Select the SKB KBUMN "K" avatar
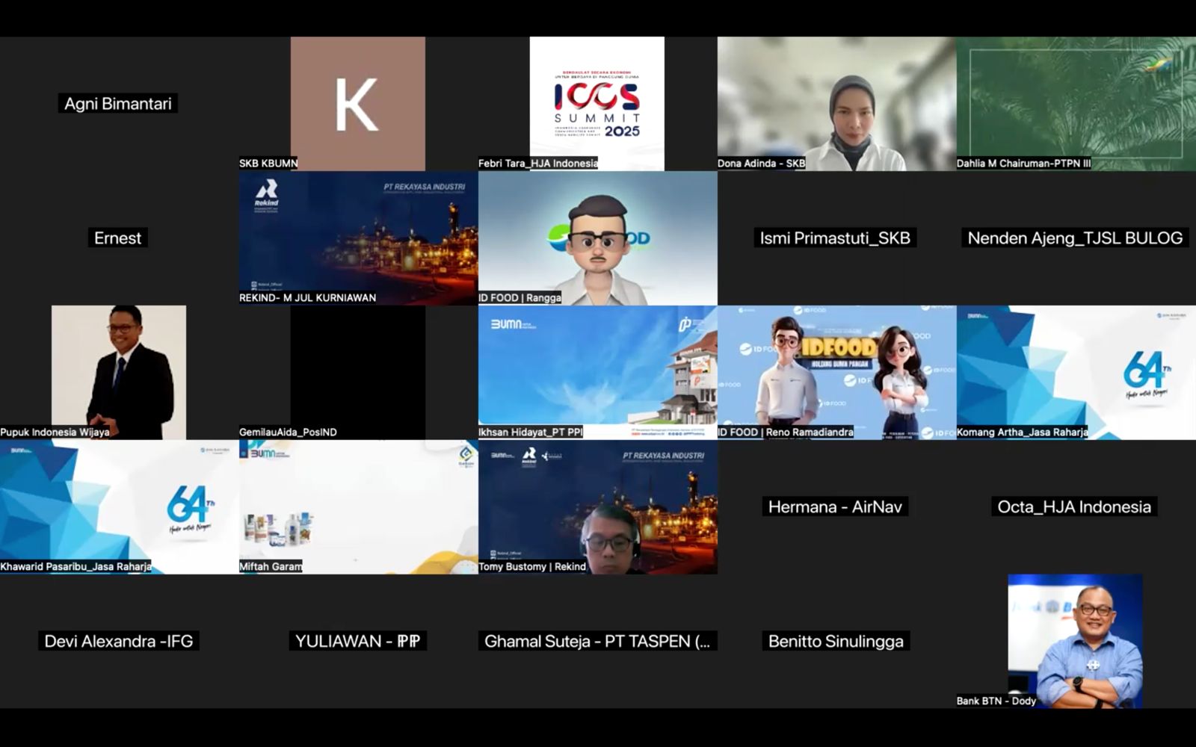The width and height of the screenshot is (1196, 747). click(x=357, y=103)
